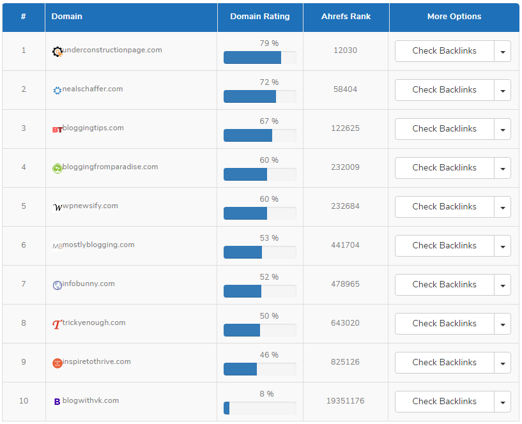Select Ahrefs Rank value 12030
This screenshot has height=424, width=522.
346,50
